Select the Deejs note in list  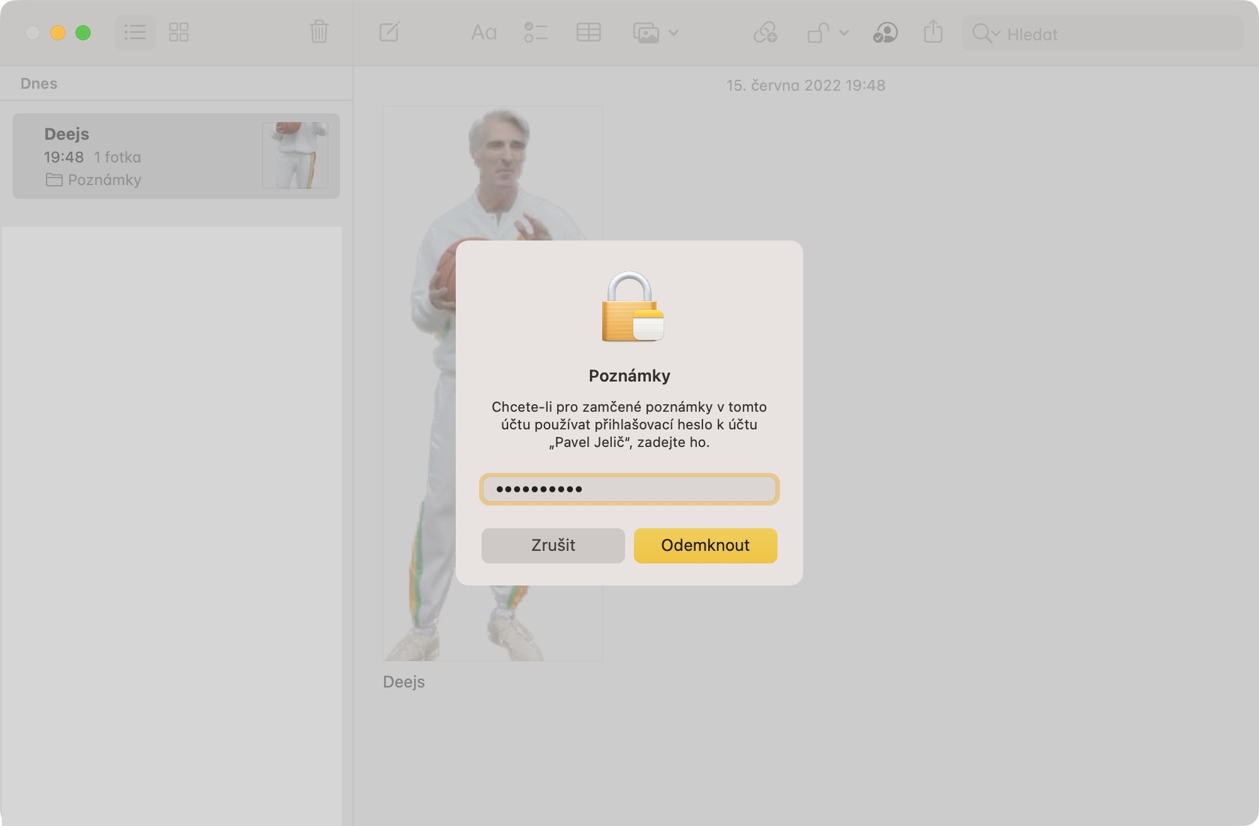(x=176, y=156)
